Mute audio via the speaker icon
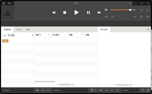The image size is (152, 94). pyautogui.click(x=106, y=10)
